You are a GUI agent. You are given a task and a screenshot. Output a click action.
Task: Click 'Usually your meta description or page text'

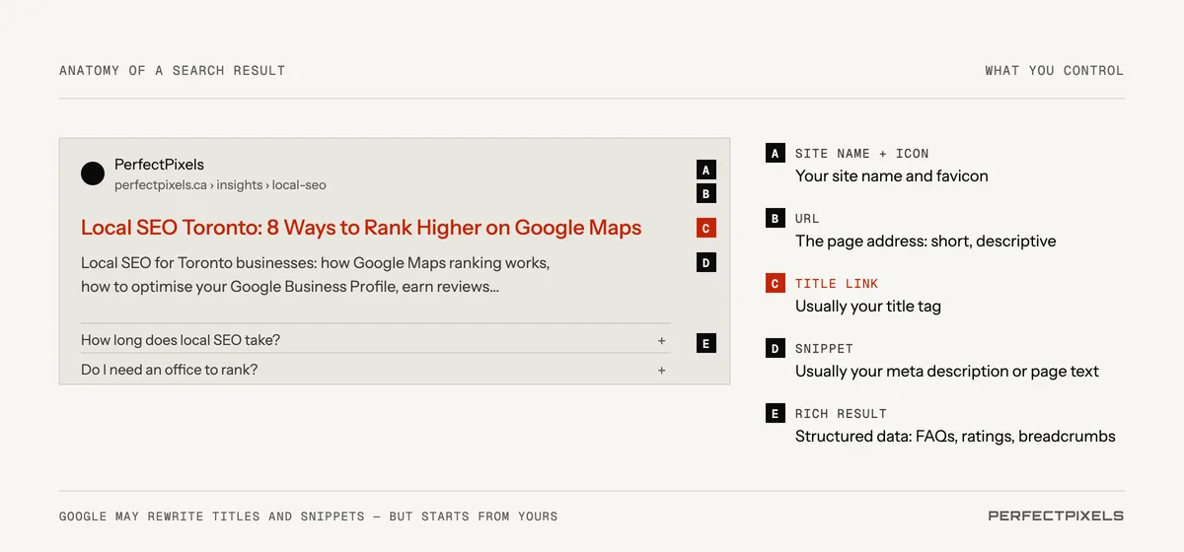947,372
